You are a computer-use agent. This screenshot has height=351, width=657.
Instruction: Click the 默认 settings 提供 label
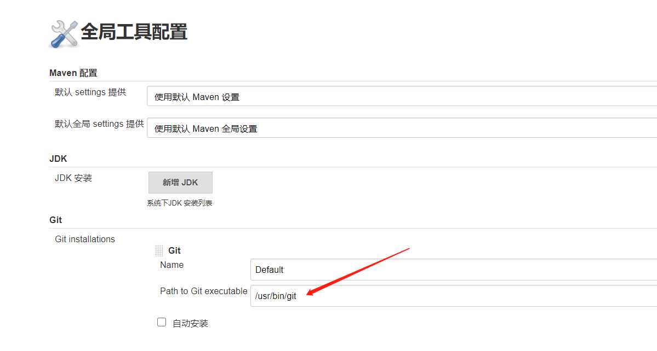point(90,92)
